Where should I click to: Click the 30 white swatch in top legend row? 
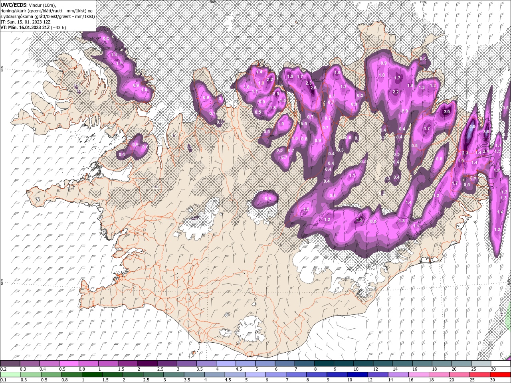pyautogui.click(x=501, y=363)
